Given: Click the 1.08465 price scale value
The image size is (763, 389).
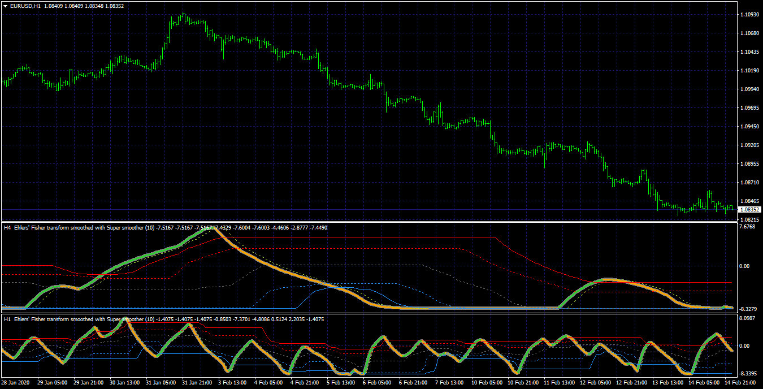Looking at the screenshot, I should click(x=749, y=201).
